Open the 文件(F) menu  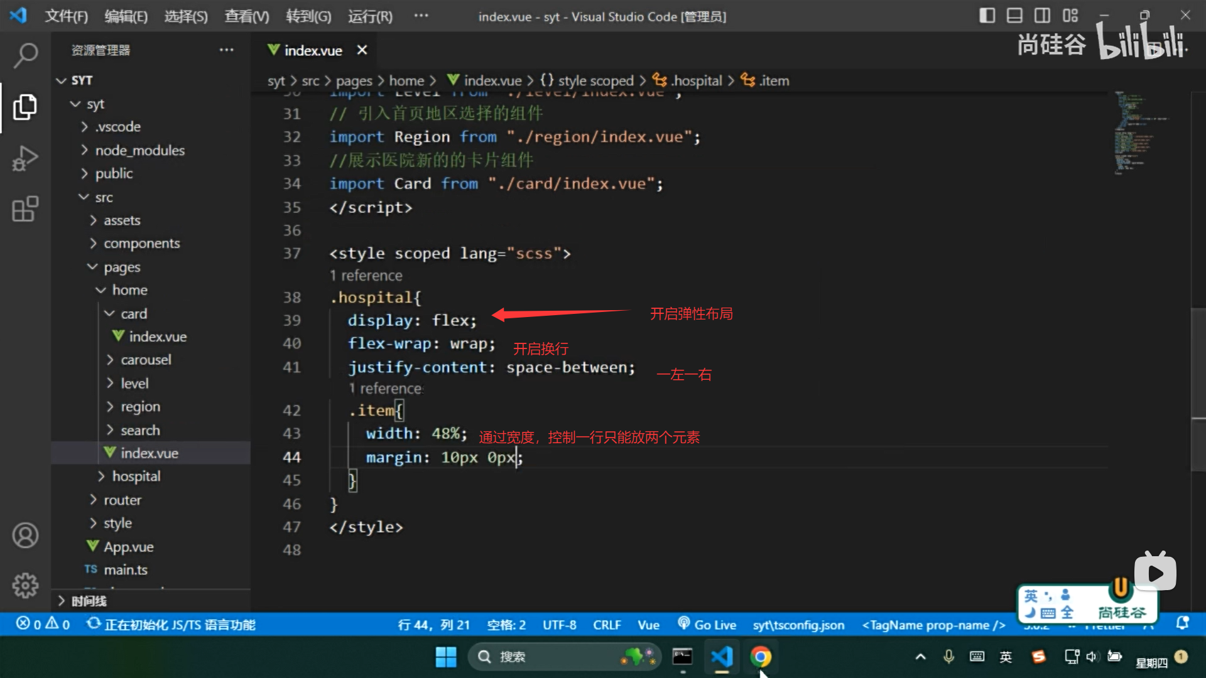tap(66, 16)
